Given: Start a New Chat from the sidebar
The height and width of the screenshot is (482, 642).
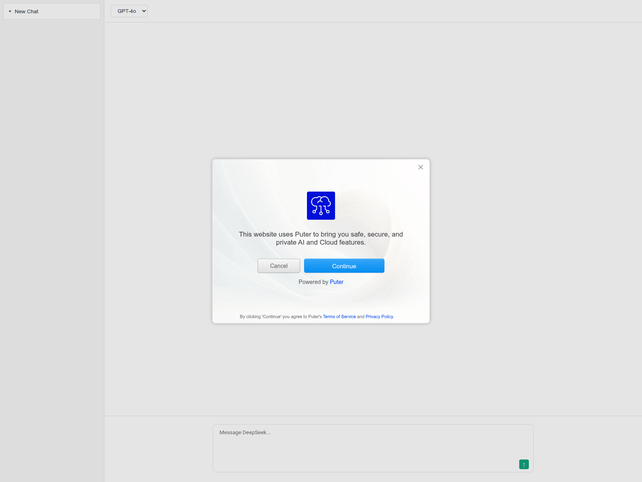Looking at the screenshot, I should tap(51, 11).
